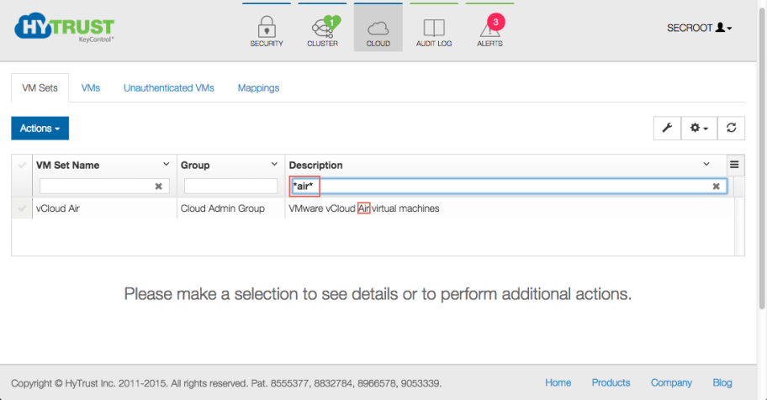Screen dimensions: 767x400
Task: Open the Cluster section icon
Action: [323, 28]
